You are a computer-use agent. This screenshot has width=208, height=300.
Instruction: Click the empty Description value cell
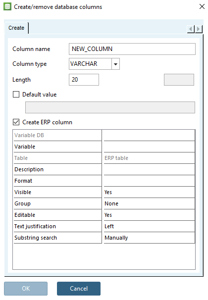149,169
